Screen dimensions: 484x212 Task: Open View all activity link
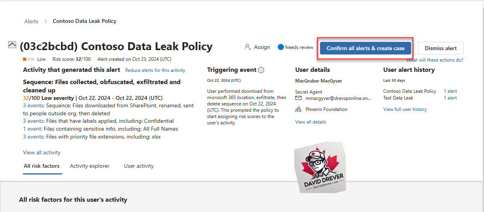pos(42,152)
